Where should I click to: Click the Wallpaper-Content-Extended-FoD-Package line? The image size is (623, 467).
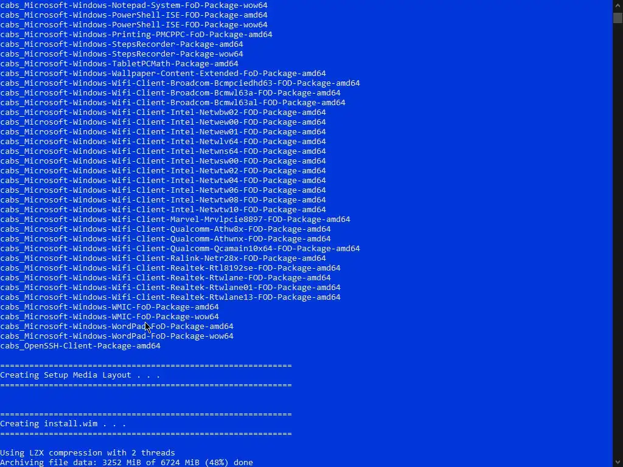pyautogui.click(x=163, y=74)
